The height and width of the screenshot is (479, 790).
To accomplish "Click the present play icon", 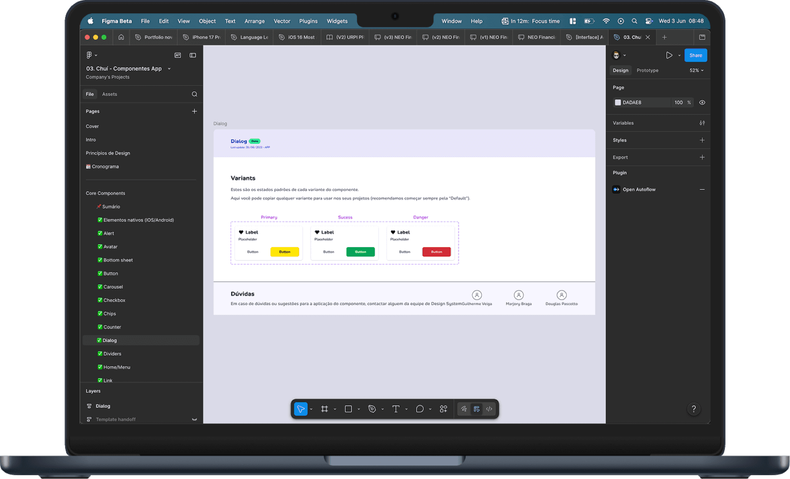I will 669,55.
